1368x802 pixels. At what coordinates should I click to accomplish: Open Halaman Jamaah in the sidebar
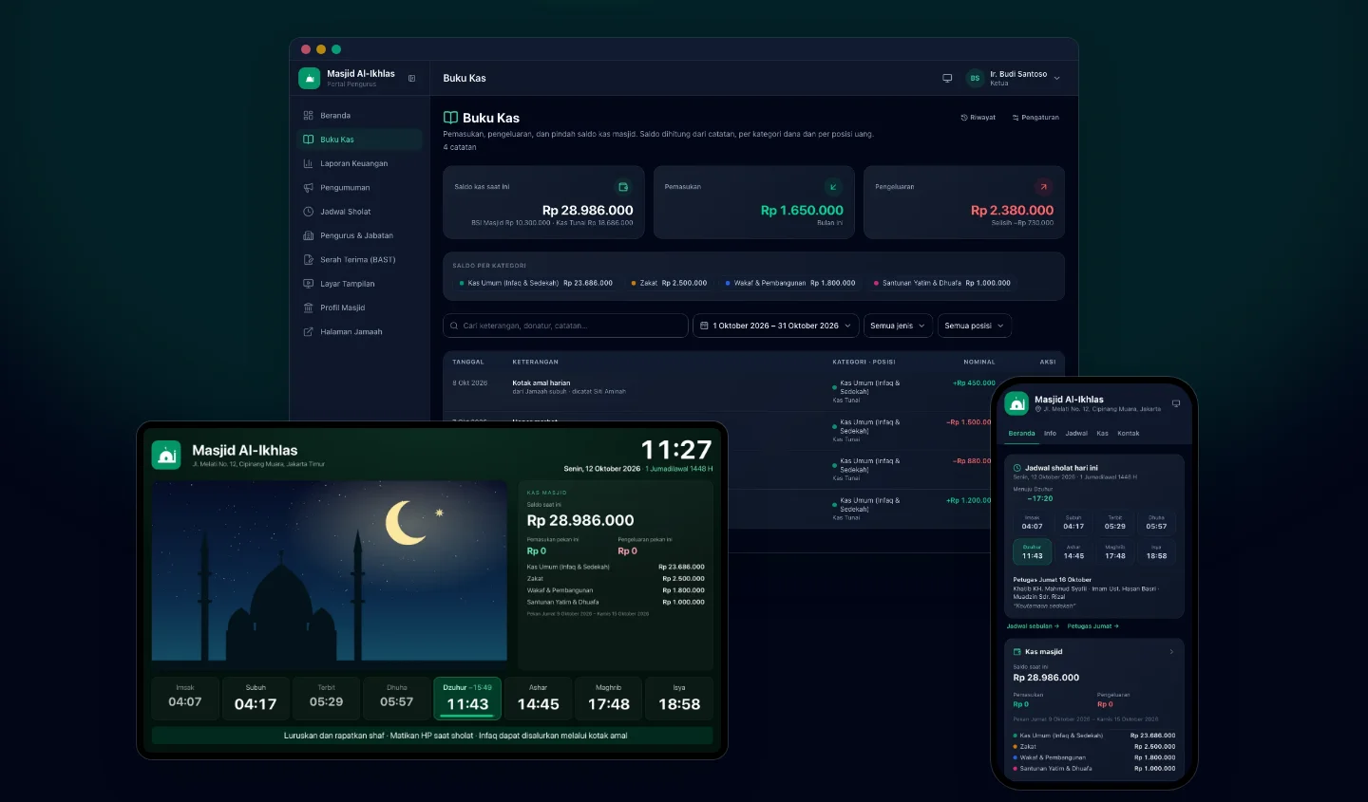360,332
